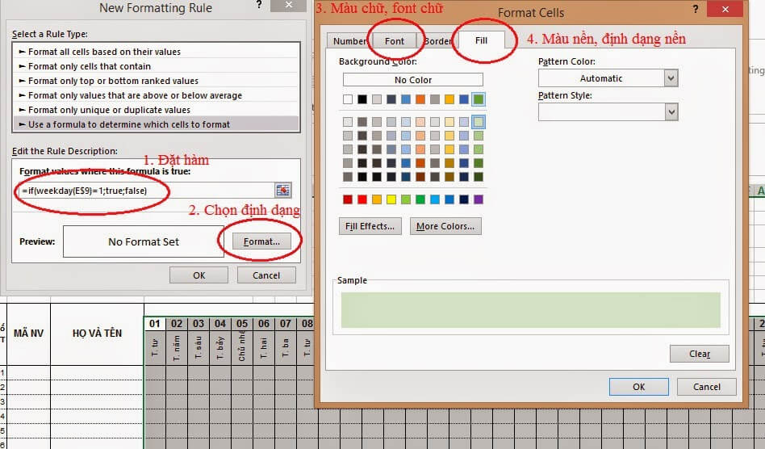Open More Colors... dialog
This screenshot has height=449, width=765.
(x=445, y=226)
